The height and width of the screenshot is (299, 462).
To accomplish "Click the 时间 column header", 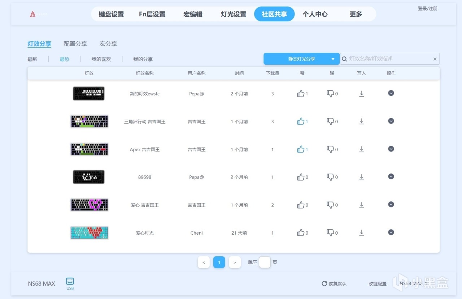I will click(239, 73).
